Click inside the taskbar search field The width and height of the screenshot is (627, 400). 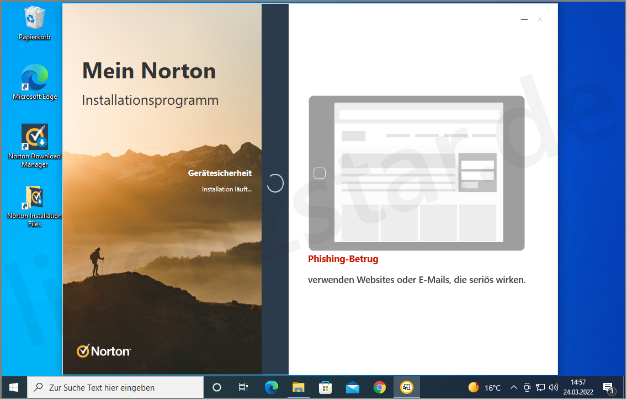pyautogui.click(x=116, y=388)
